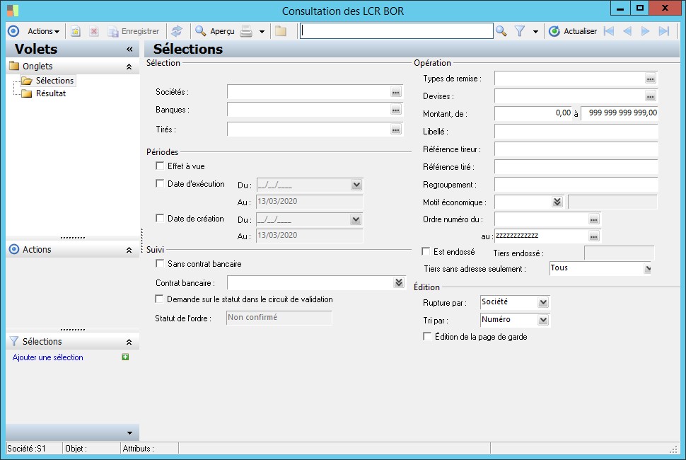Click the Enregistrer save button
This screenshot has height=460, width=686.
[x=134, y=31]
